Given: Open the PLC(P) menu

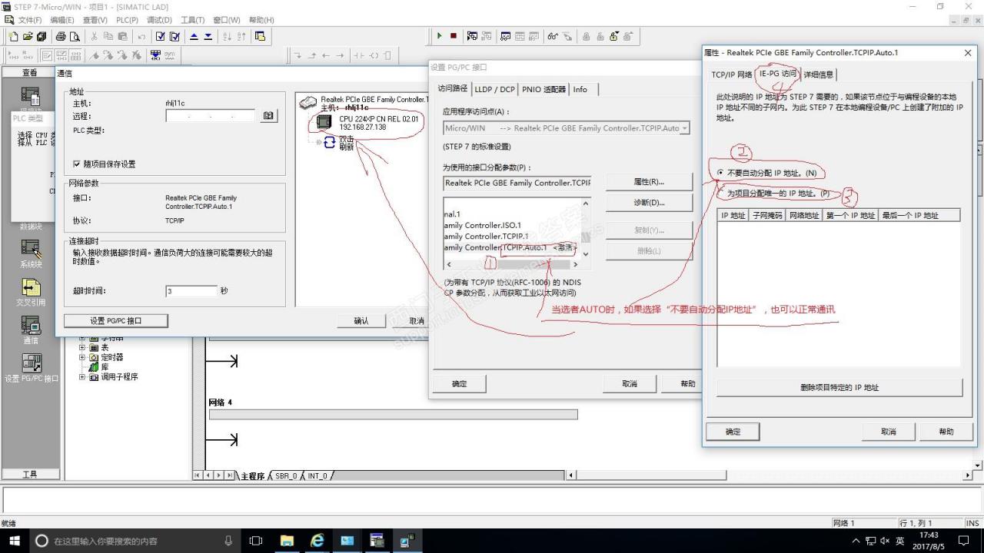Looking at the screenshot, I should 127,20.
